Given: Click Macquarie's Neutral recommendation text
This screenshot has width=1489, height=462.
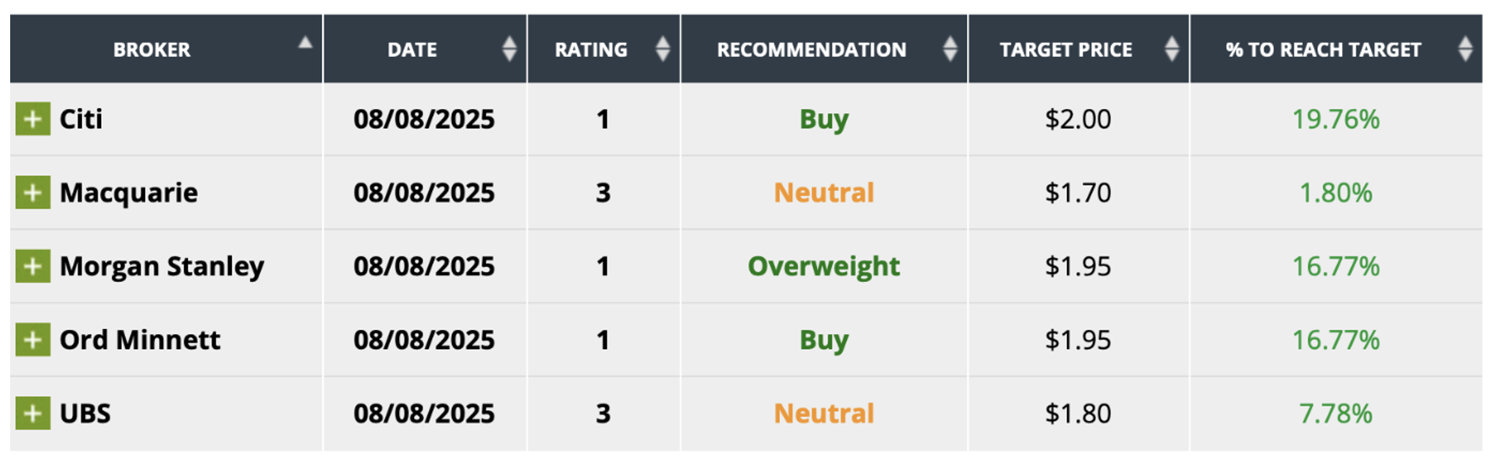Looking at the screenshot, I should click(x=823, y=193).
